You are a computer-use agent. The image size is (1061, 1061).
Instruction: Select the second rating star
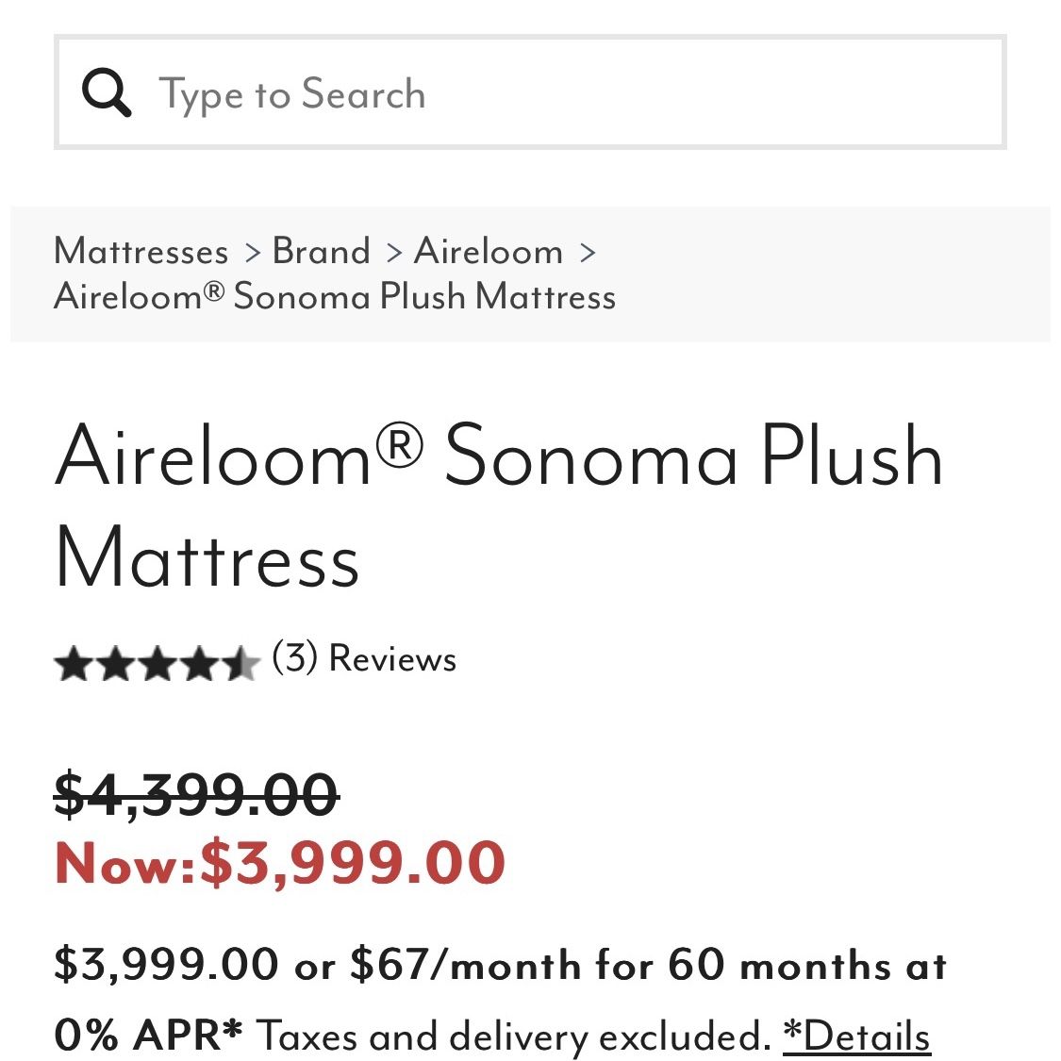click(116, 664)
